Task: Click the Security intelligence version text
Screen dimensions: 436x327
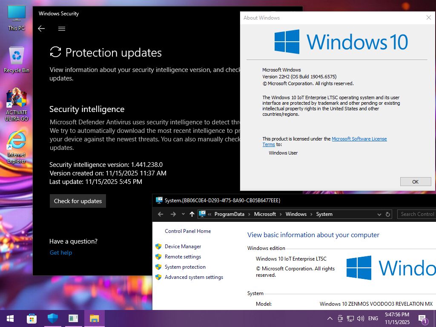Action: [x=106, y=165]
